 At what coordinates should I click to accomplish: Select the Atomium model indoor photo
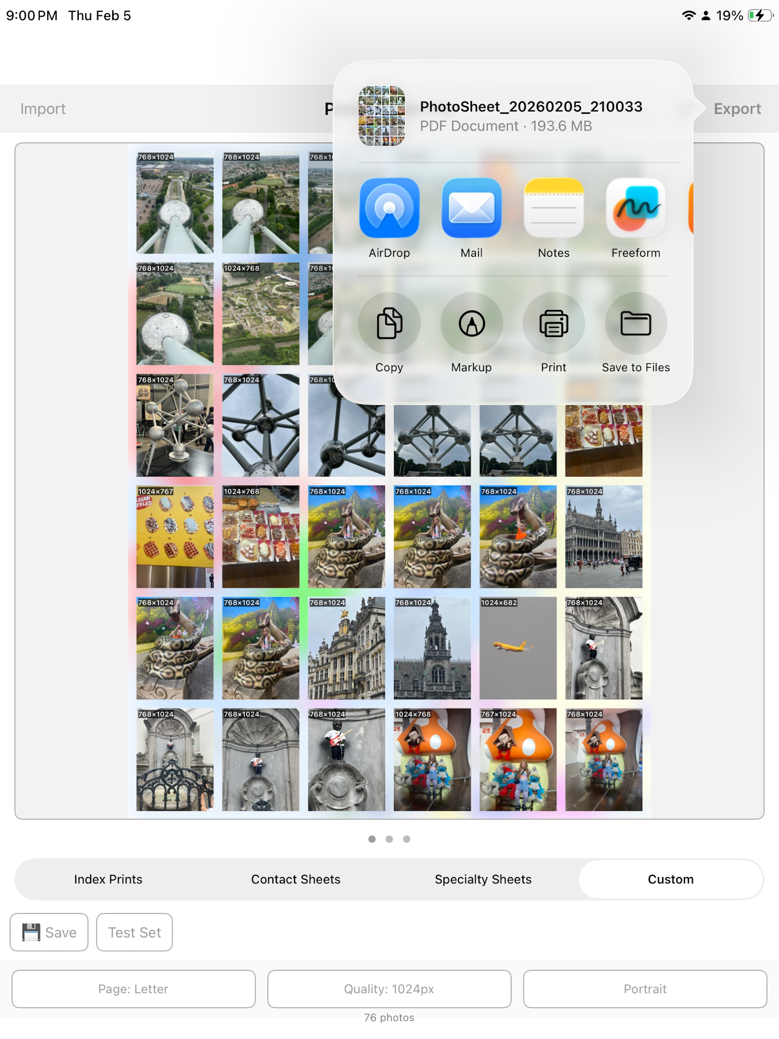pos(175,425)
